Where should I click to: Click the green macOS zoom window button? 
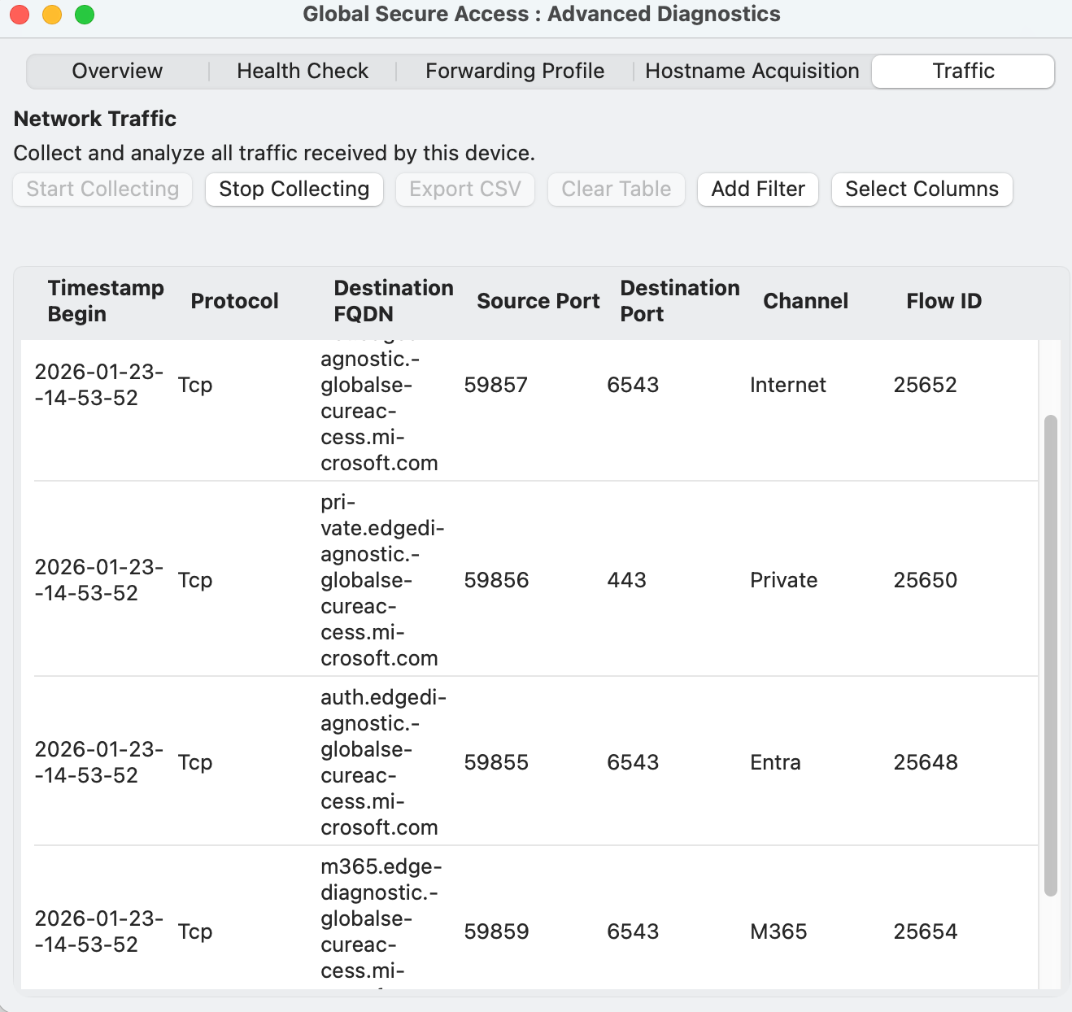tap(85, 15)
